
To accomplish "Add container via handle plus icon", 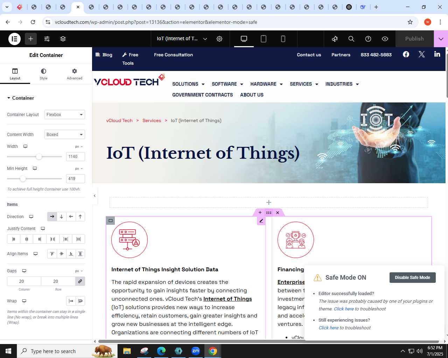I will [x=260, y=213].
